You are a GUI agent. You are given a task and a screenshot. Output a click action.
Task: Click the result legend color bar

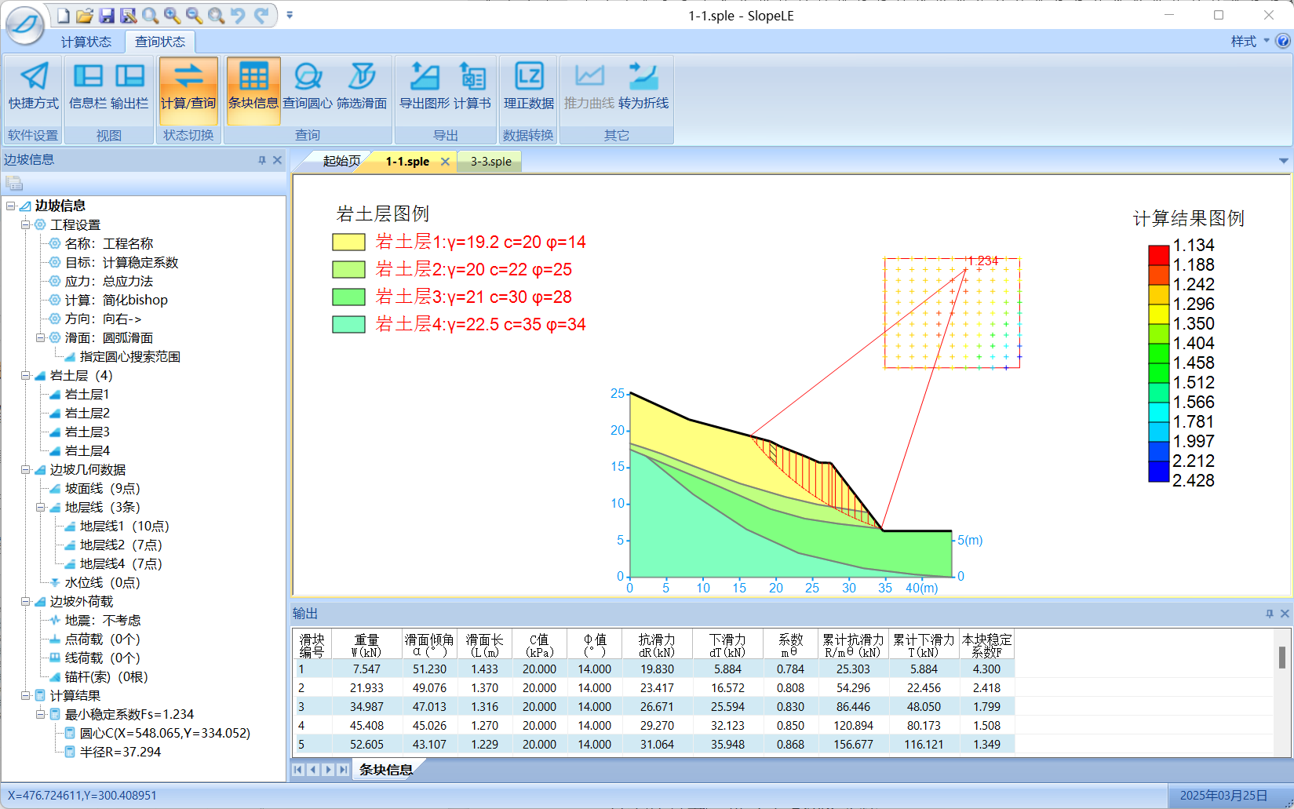(1158, 363)
